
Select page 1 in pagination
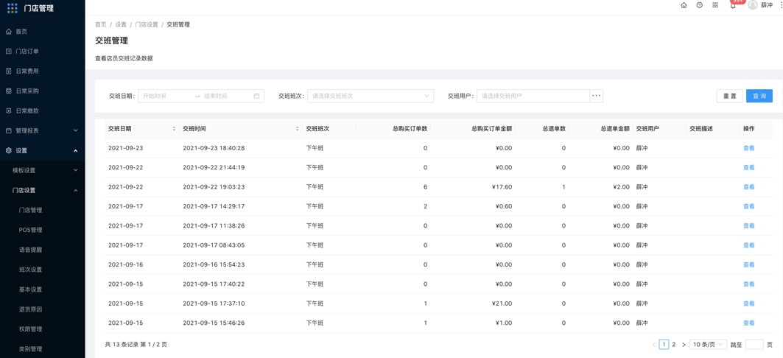[664, 345]
